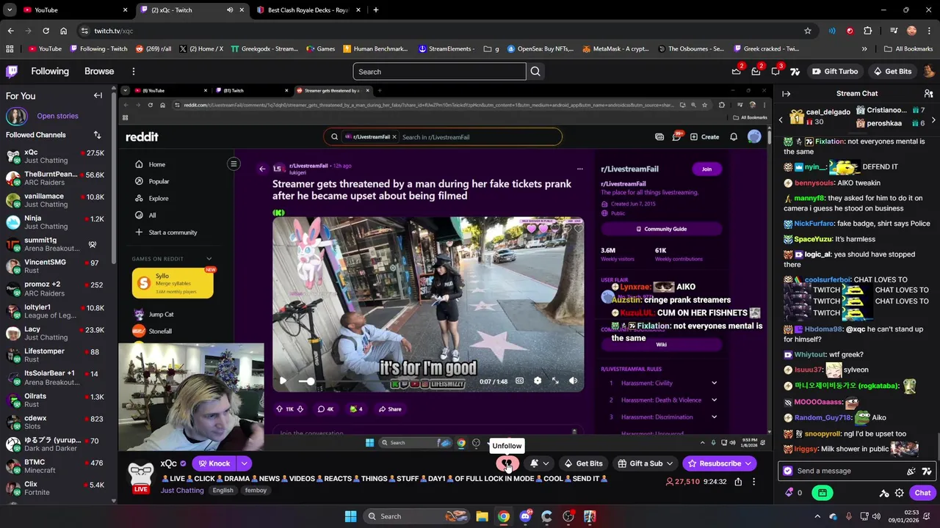
Task: Open the Chrome tab search dropdown
Action: 10,10
